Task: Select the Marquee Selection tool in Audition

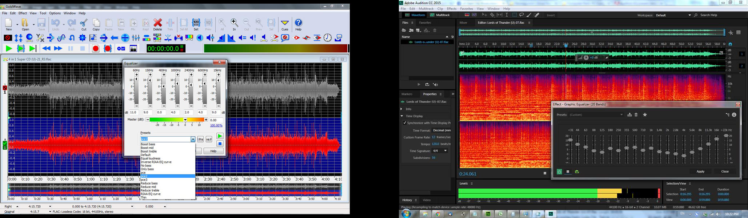Action: click(x=514, y=15)
